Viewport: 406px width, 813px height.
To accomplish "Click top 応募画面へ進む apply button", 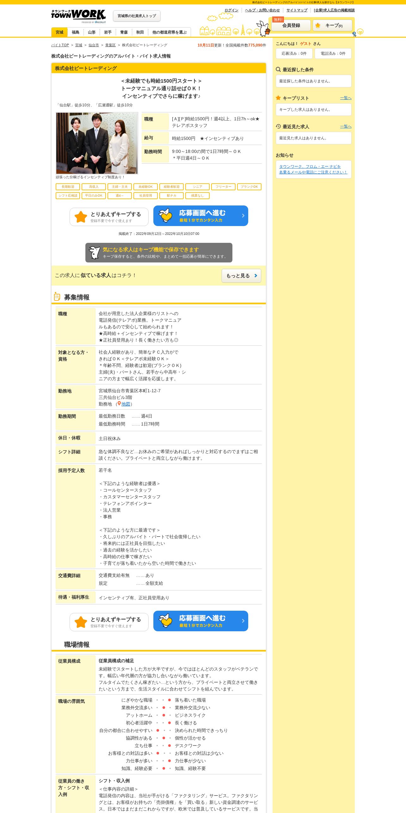I will (x=201, y=216).
